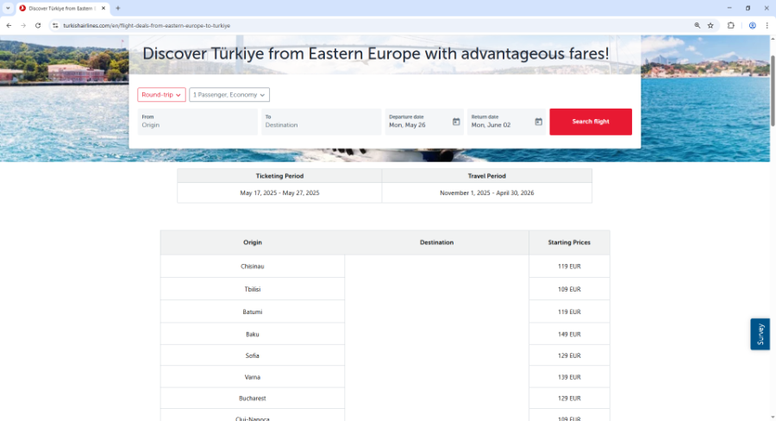
Task: Open the Chrome three-dot menu
Action: click(767, 25)
